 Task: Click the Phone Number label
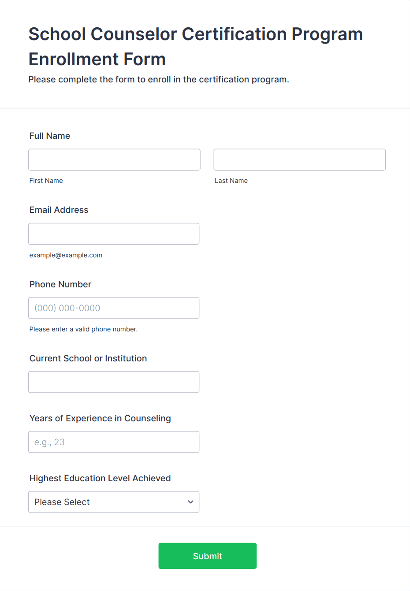pyautogui.click(x=60, y=284)
